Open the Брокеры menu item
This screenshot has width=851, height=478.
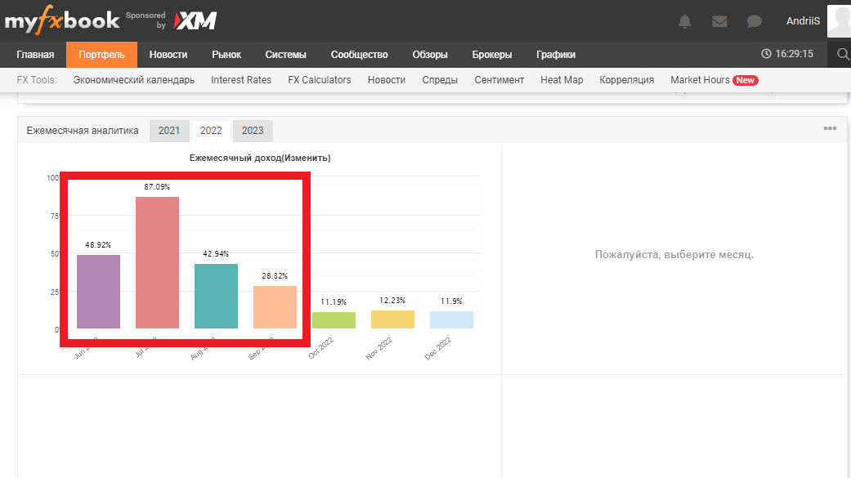(491, 55)
